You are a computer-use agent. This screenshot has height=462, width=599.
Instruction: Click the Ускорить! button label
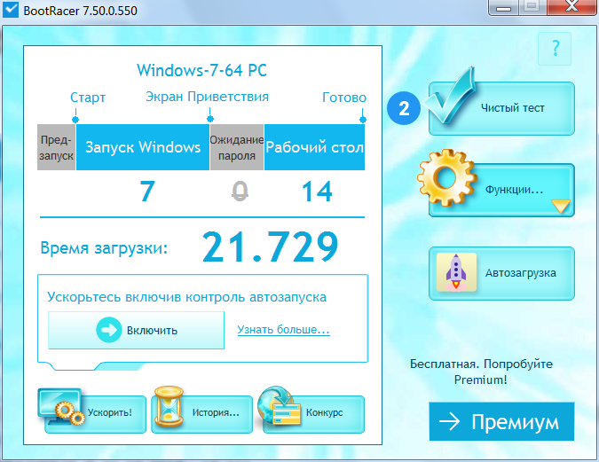tap(110, 412)
